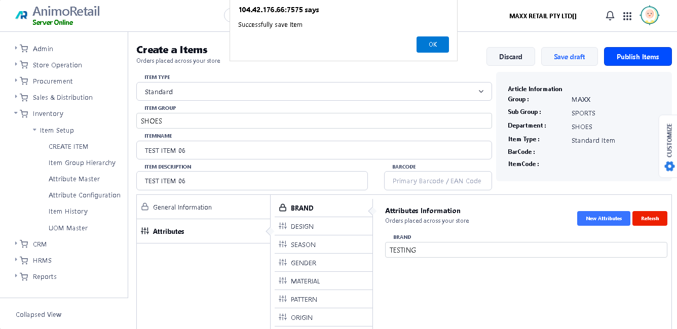Click the cart icon next to Procurement
The height and width of the screenshot is (329, 677).
(24, 81)
